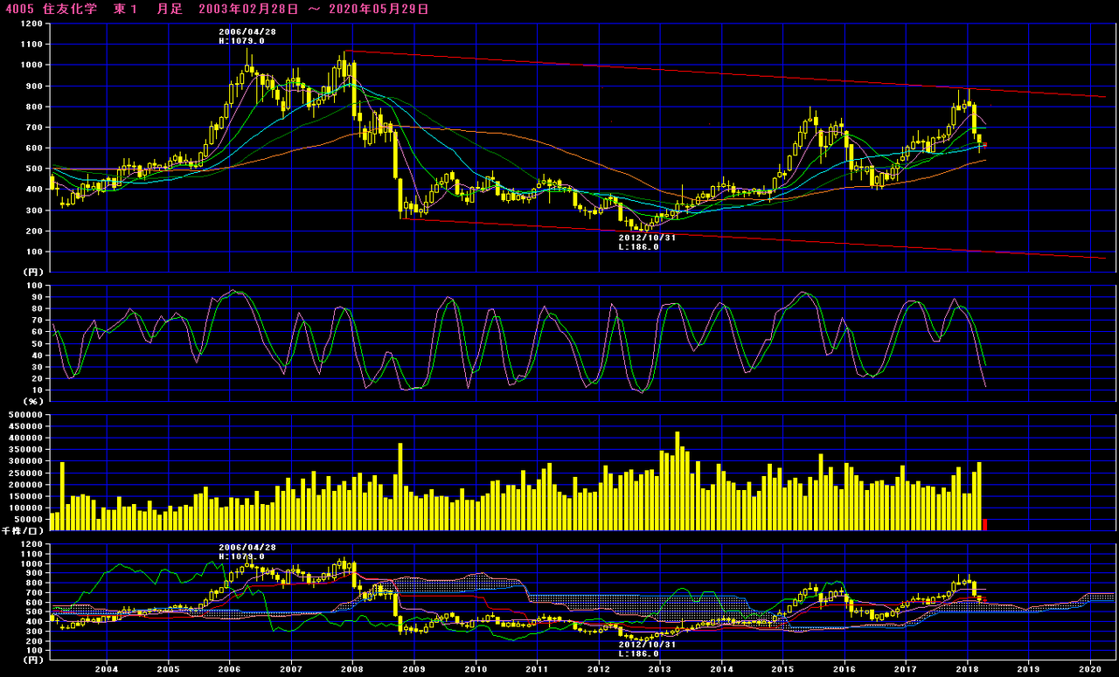The height and width of the screenshot is (677, 1119).
Task: Click the red latest-month volume bar
Action: 985,524
